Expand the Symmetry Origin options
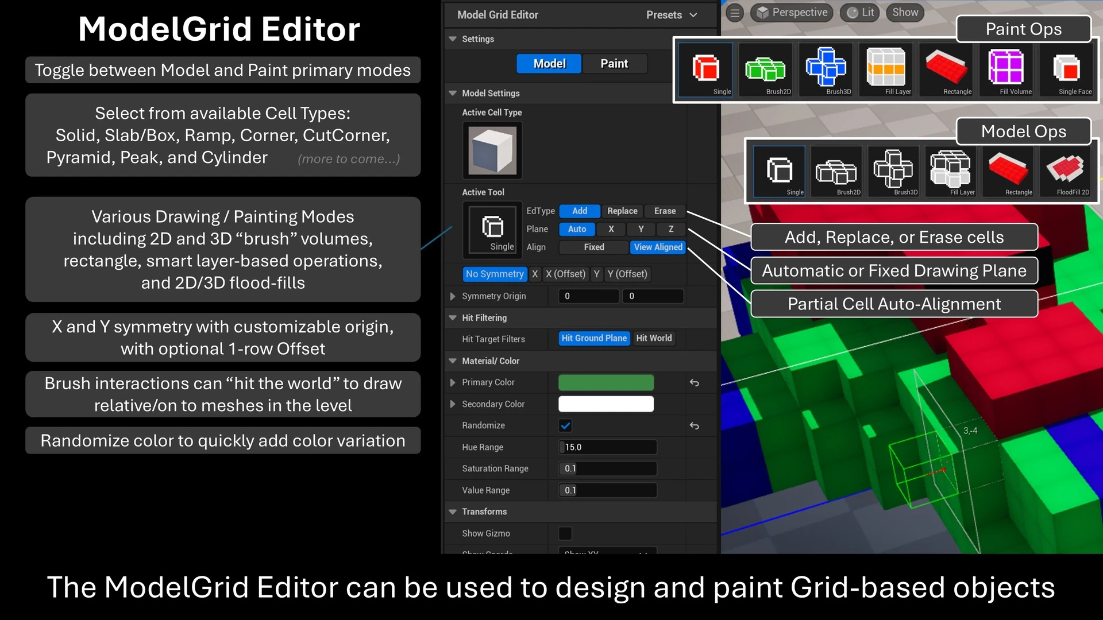Viewport: 1103px width, 620px height. coord(452,296)
